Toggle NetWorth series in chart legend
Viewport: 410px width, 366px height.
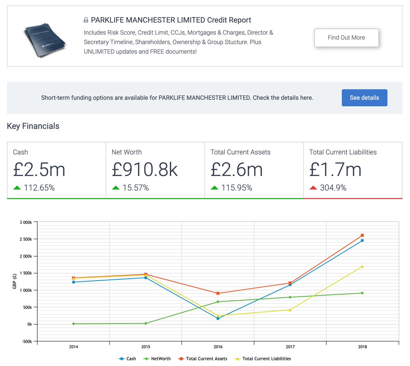point(157,359)
